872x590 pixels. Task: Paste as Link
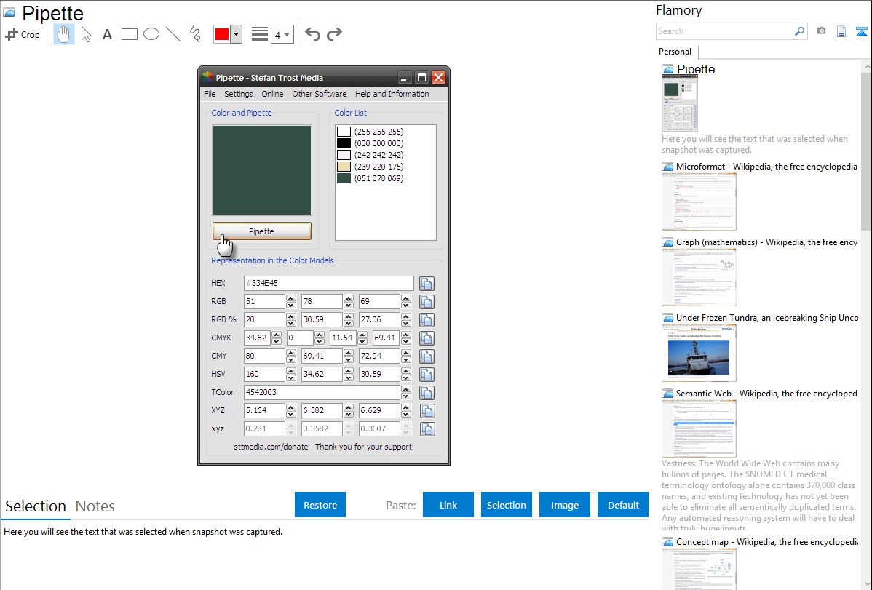(448, 505)
